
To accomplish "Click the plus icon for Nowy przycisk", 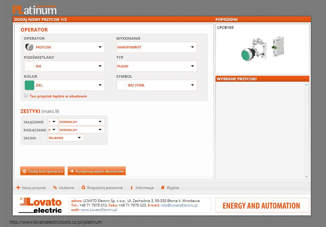I will click(18, 188).
